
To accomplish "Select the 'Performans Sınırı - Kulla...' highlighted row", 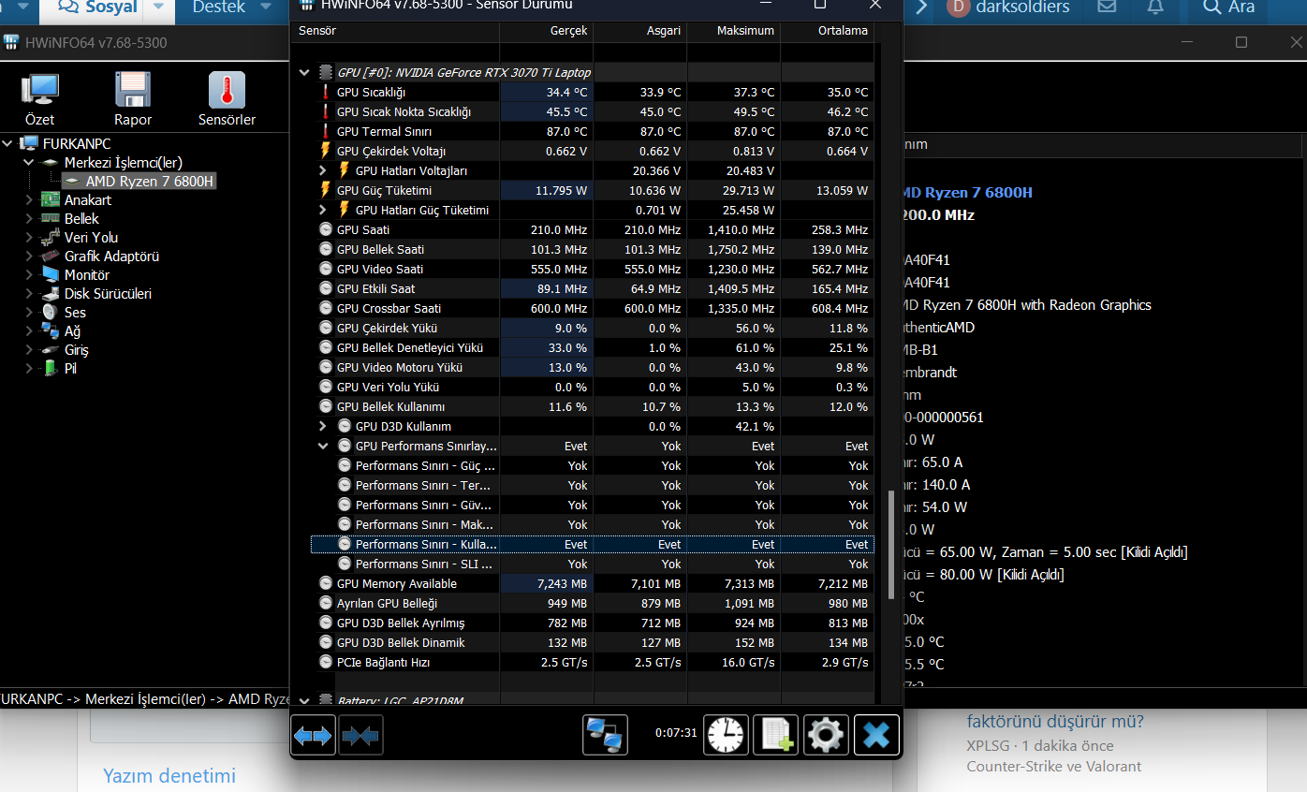I will [592, 544].
